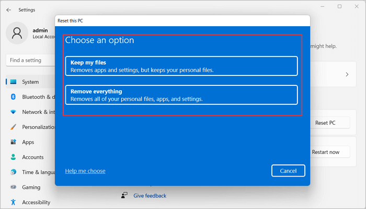Cancel the Reset this PC dialog

click(x=288, y=171)
